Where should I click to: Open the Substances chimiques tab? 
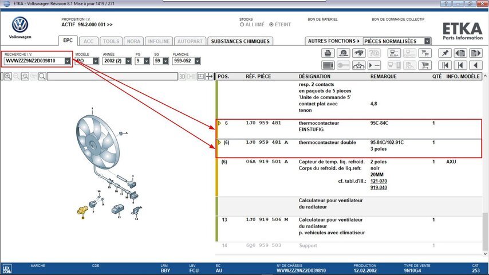point(240,41)
